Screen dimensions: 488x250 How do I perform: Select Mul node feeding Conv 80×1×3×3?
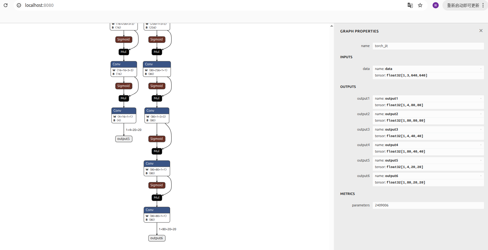click(157, 98)
